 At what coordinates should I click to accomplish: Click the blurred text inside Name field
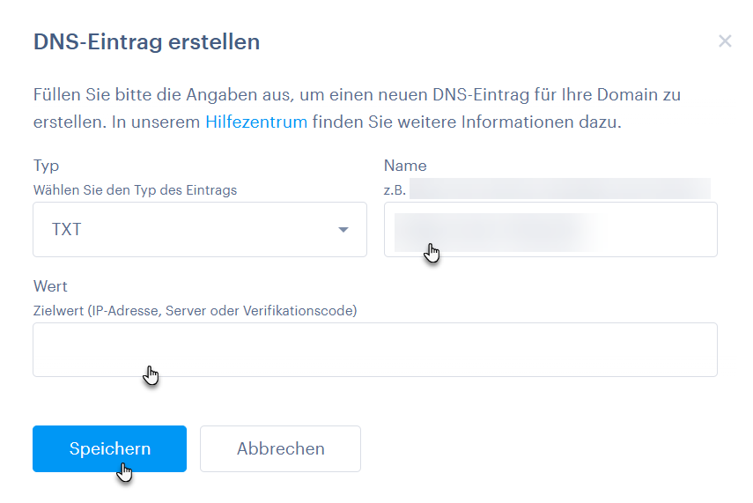point(493,229)
